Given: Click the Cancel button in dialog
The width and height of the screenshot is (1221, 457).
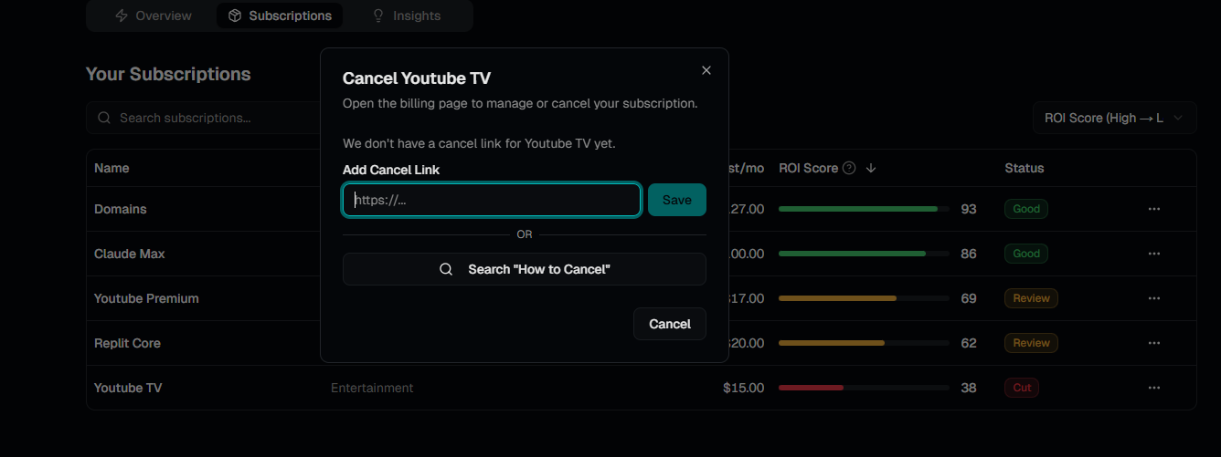Looking at the screenshot, I should click(670, 324).
